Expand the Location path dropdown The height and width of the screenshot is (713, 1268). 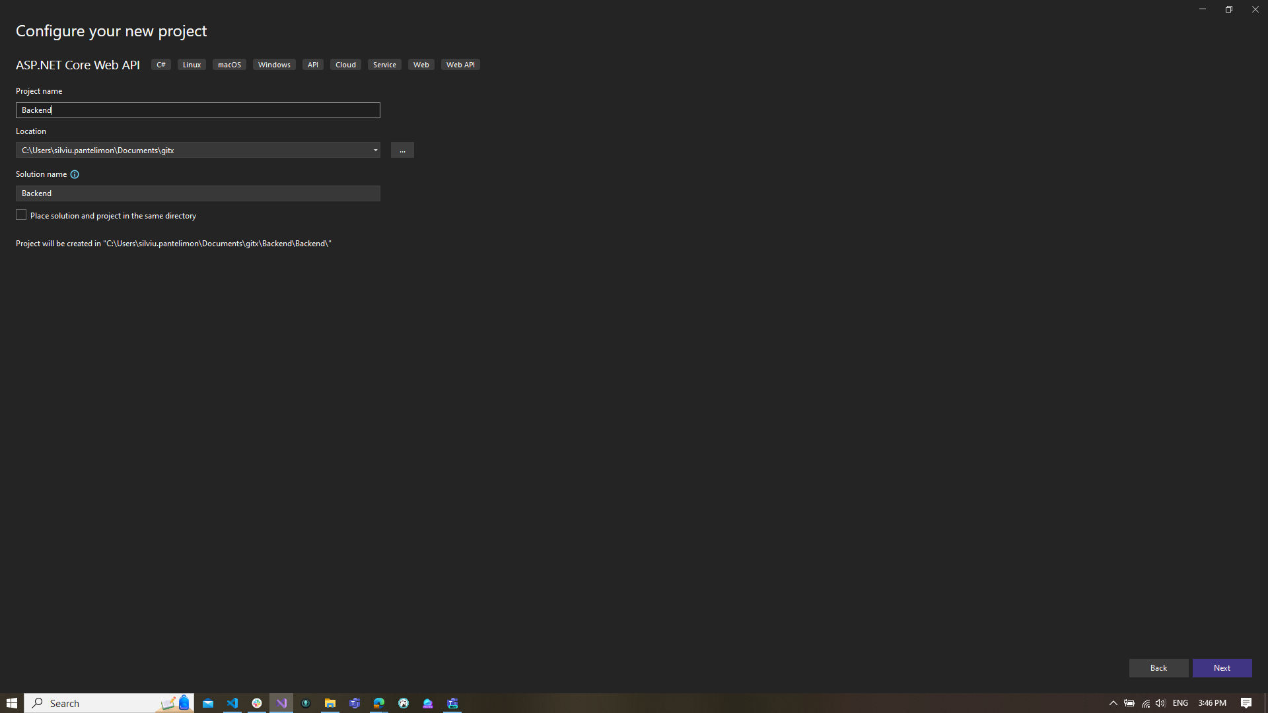[375, 151]
